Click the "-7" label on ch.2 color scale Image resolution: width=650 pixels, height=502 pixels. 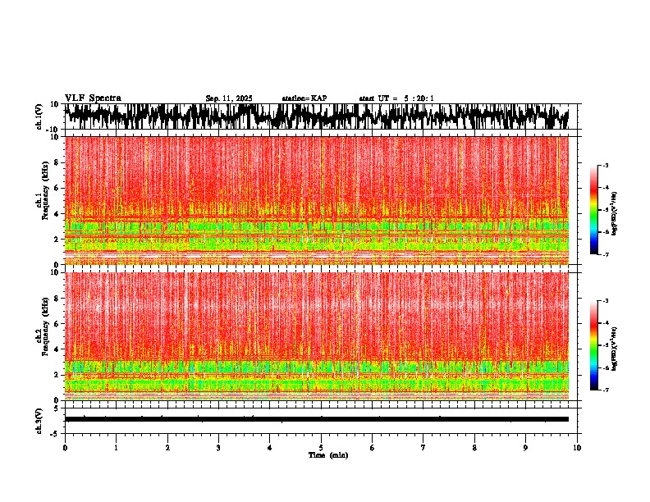(605, 390)
